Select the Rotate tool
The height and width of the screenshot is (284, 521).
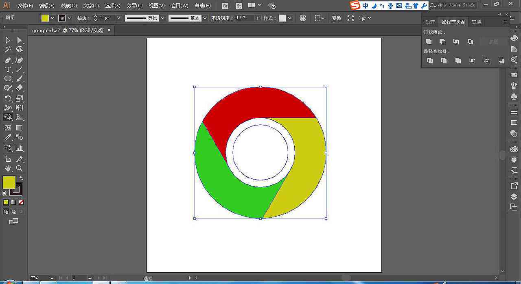point(8,98)
